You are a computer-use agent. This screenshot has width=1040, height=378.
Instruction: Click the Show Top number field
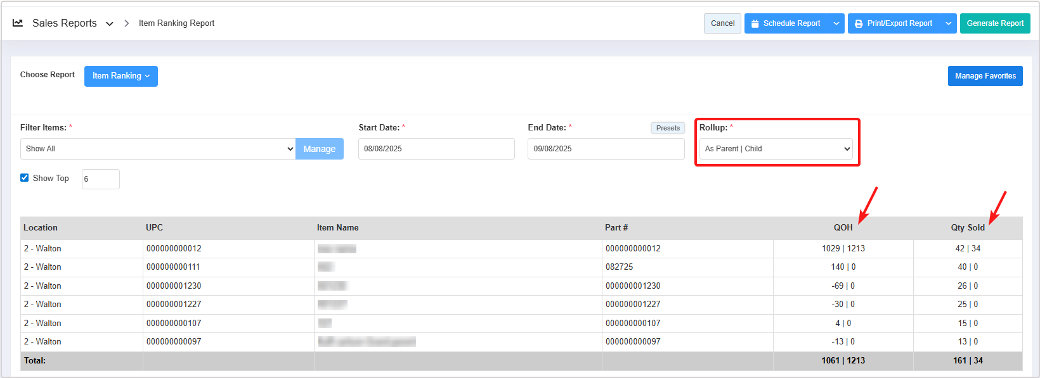pos(100,179)
